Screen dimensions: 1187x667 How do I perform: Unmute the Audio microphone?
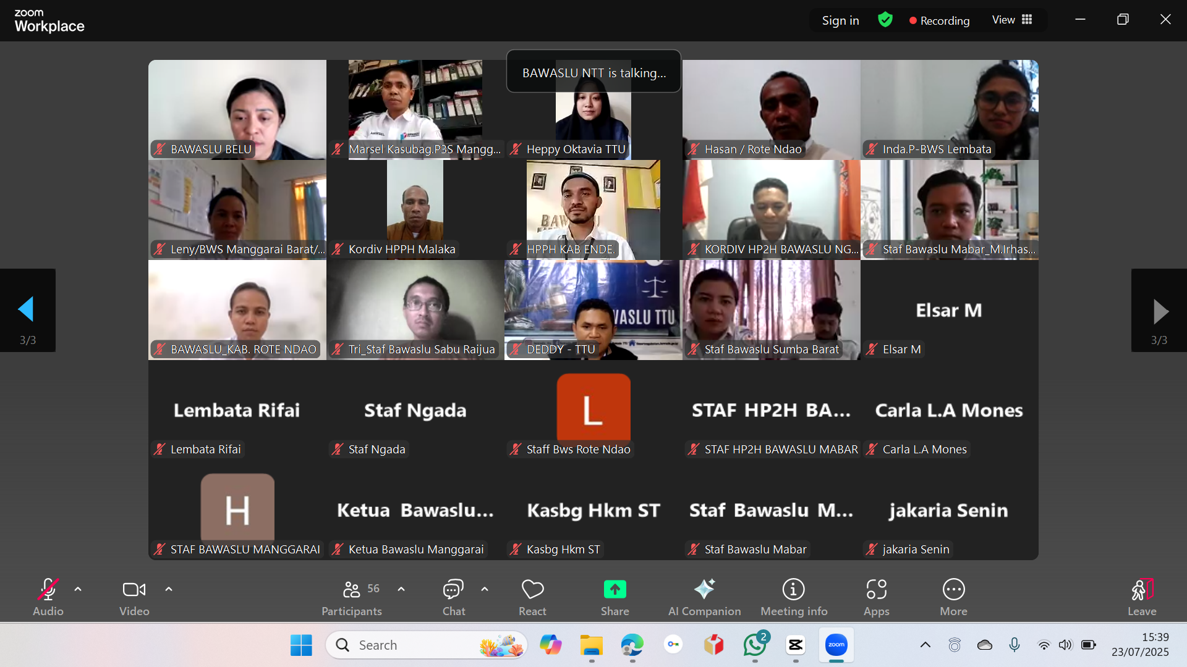click(48, 590)
